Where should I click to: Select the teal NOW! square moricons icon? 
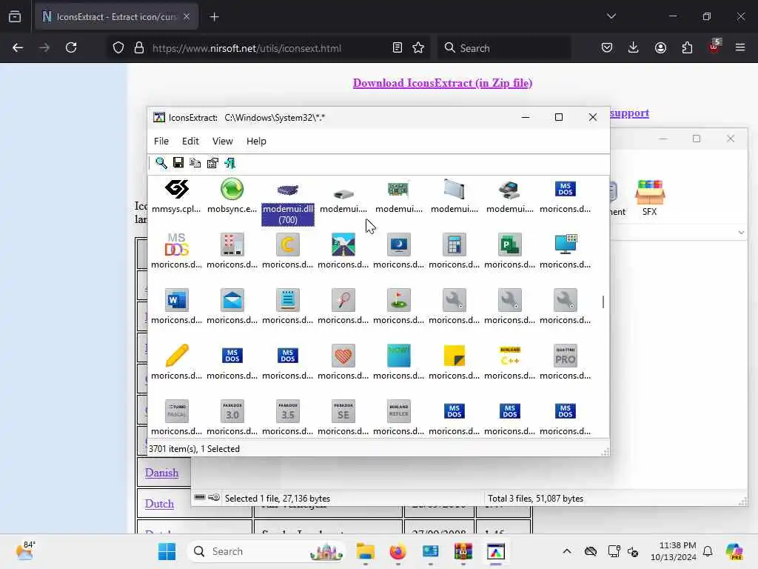(x=398, y=362)
